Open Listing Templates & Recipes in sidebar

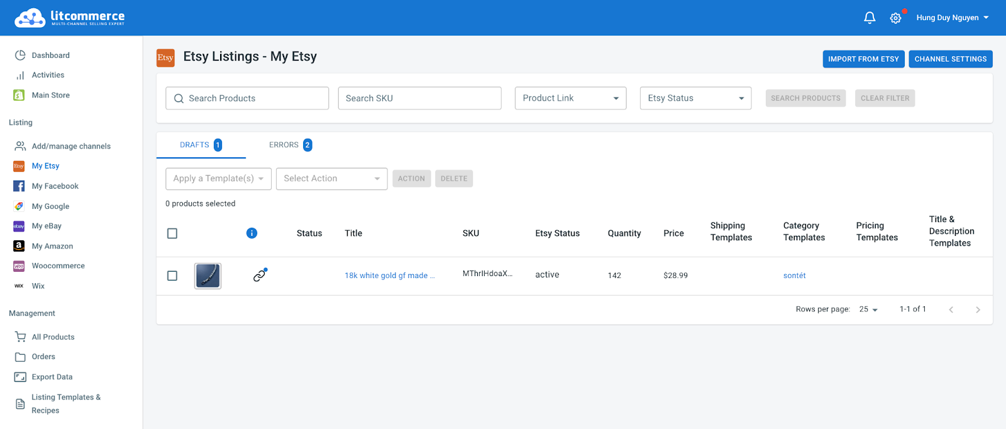(65, 404)
